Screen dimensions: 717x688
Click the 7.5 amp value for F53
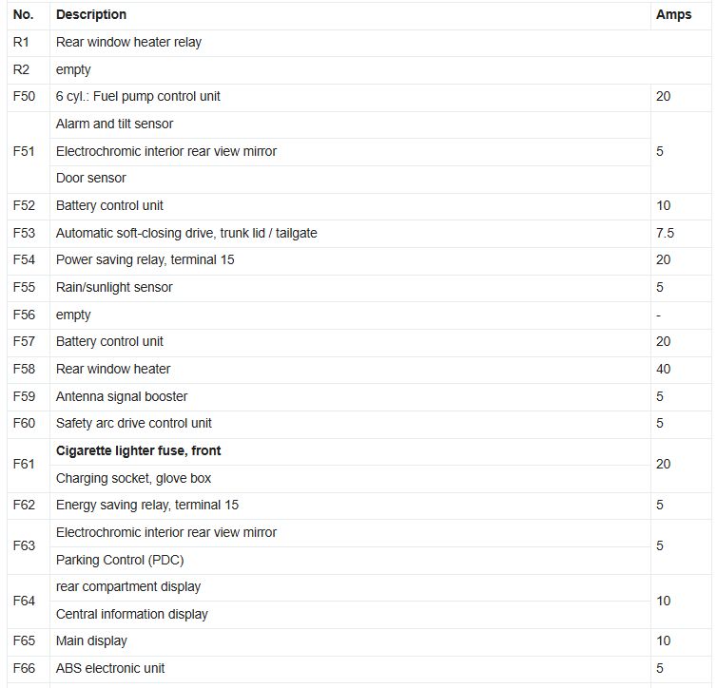coord(665,233)
